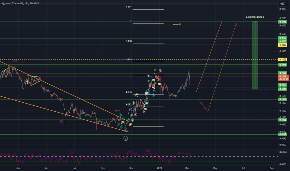Click the yellow 0.3306 price label

tap(283, 59)
